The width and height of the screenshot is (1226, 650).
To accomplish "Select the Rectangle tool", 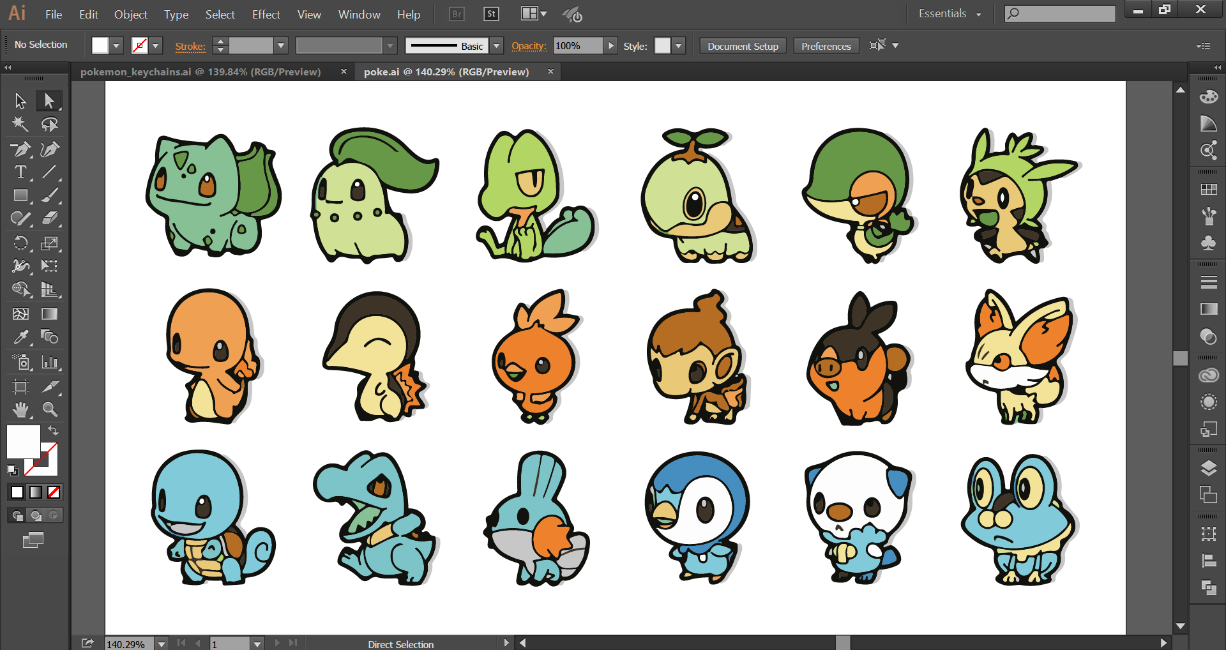I will 20,195.
